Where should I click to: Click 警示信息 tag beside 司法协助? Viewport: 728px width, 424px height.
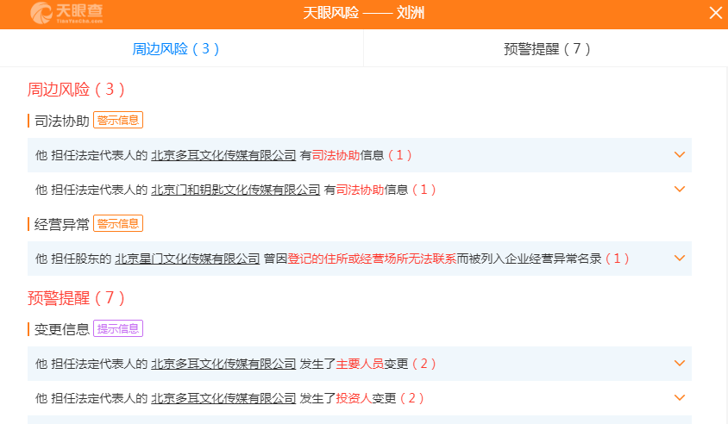coord(118,120)
